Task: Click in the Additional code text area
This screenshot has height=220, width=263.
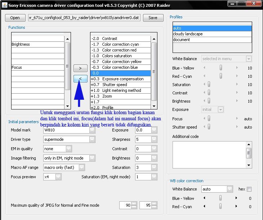Action: point(209,155)
